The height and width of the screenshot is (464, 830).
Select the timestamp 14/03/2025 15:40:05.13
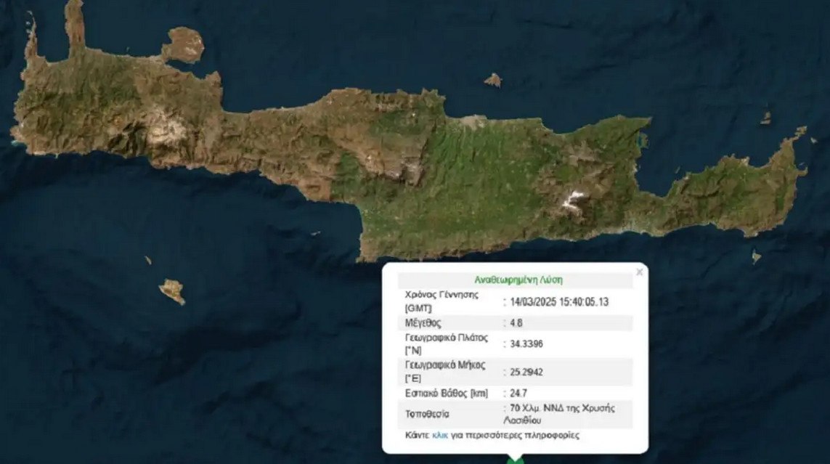point(560,301)
